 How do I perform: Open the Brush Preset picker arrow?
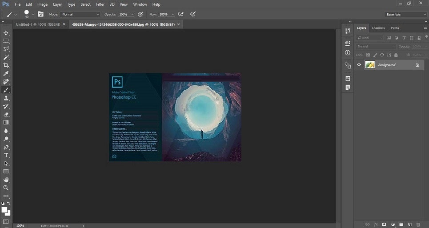coord(32,14)
